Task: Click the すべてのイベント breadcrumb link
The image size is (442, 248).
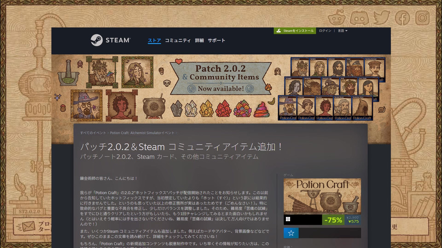Action: (x=93, y=133)
